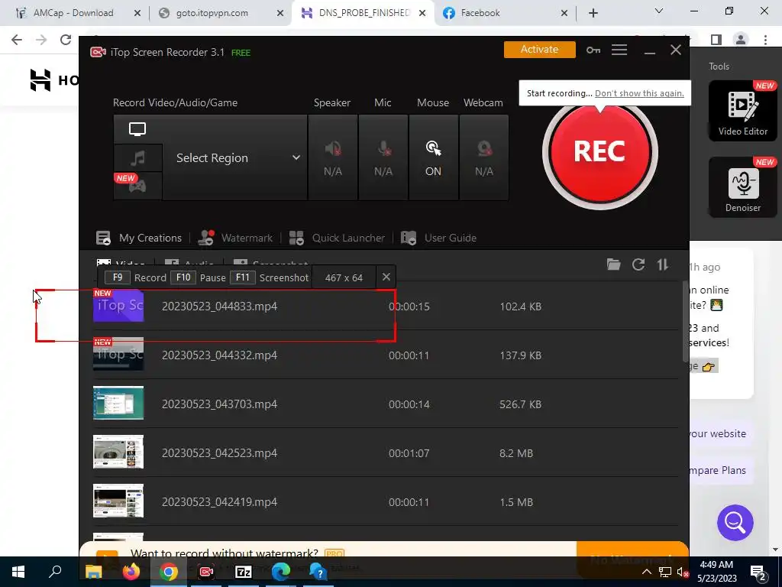Click the 00:01:07 duration value
Image resolution: width=782 pixels, height=587 pixels.
(409, 453)
